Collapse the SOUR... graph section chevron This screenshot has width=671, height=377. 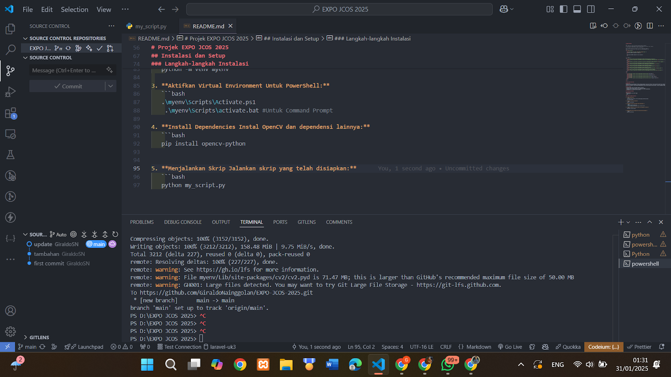(x=25, y=235)
